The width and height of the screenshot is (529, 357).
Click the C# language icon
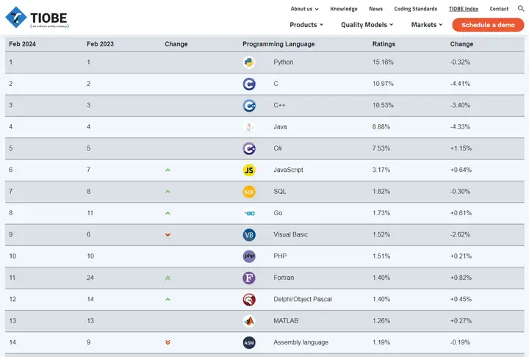tap(249, 148)
